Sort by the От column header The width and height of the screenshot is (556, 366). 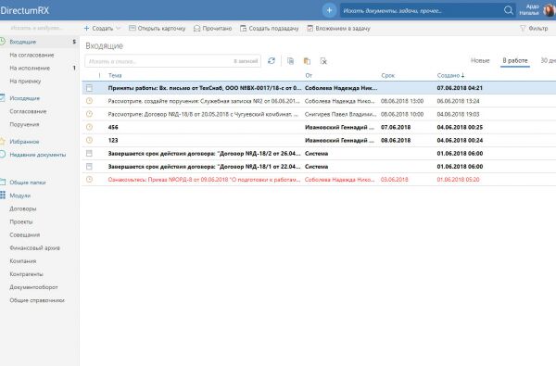point(309,75)
